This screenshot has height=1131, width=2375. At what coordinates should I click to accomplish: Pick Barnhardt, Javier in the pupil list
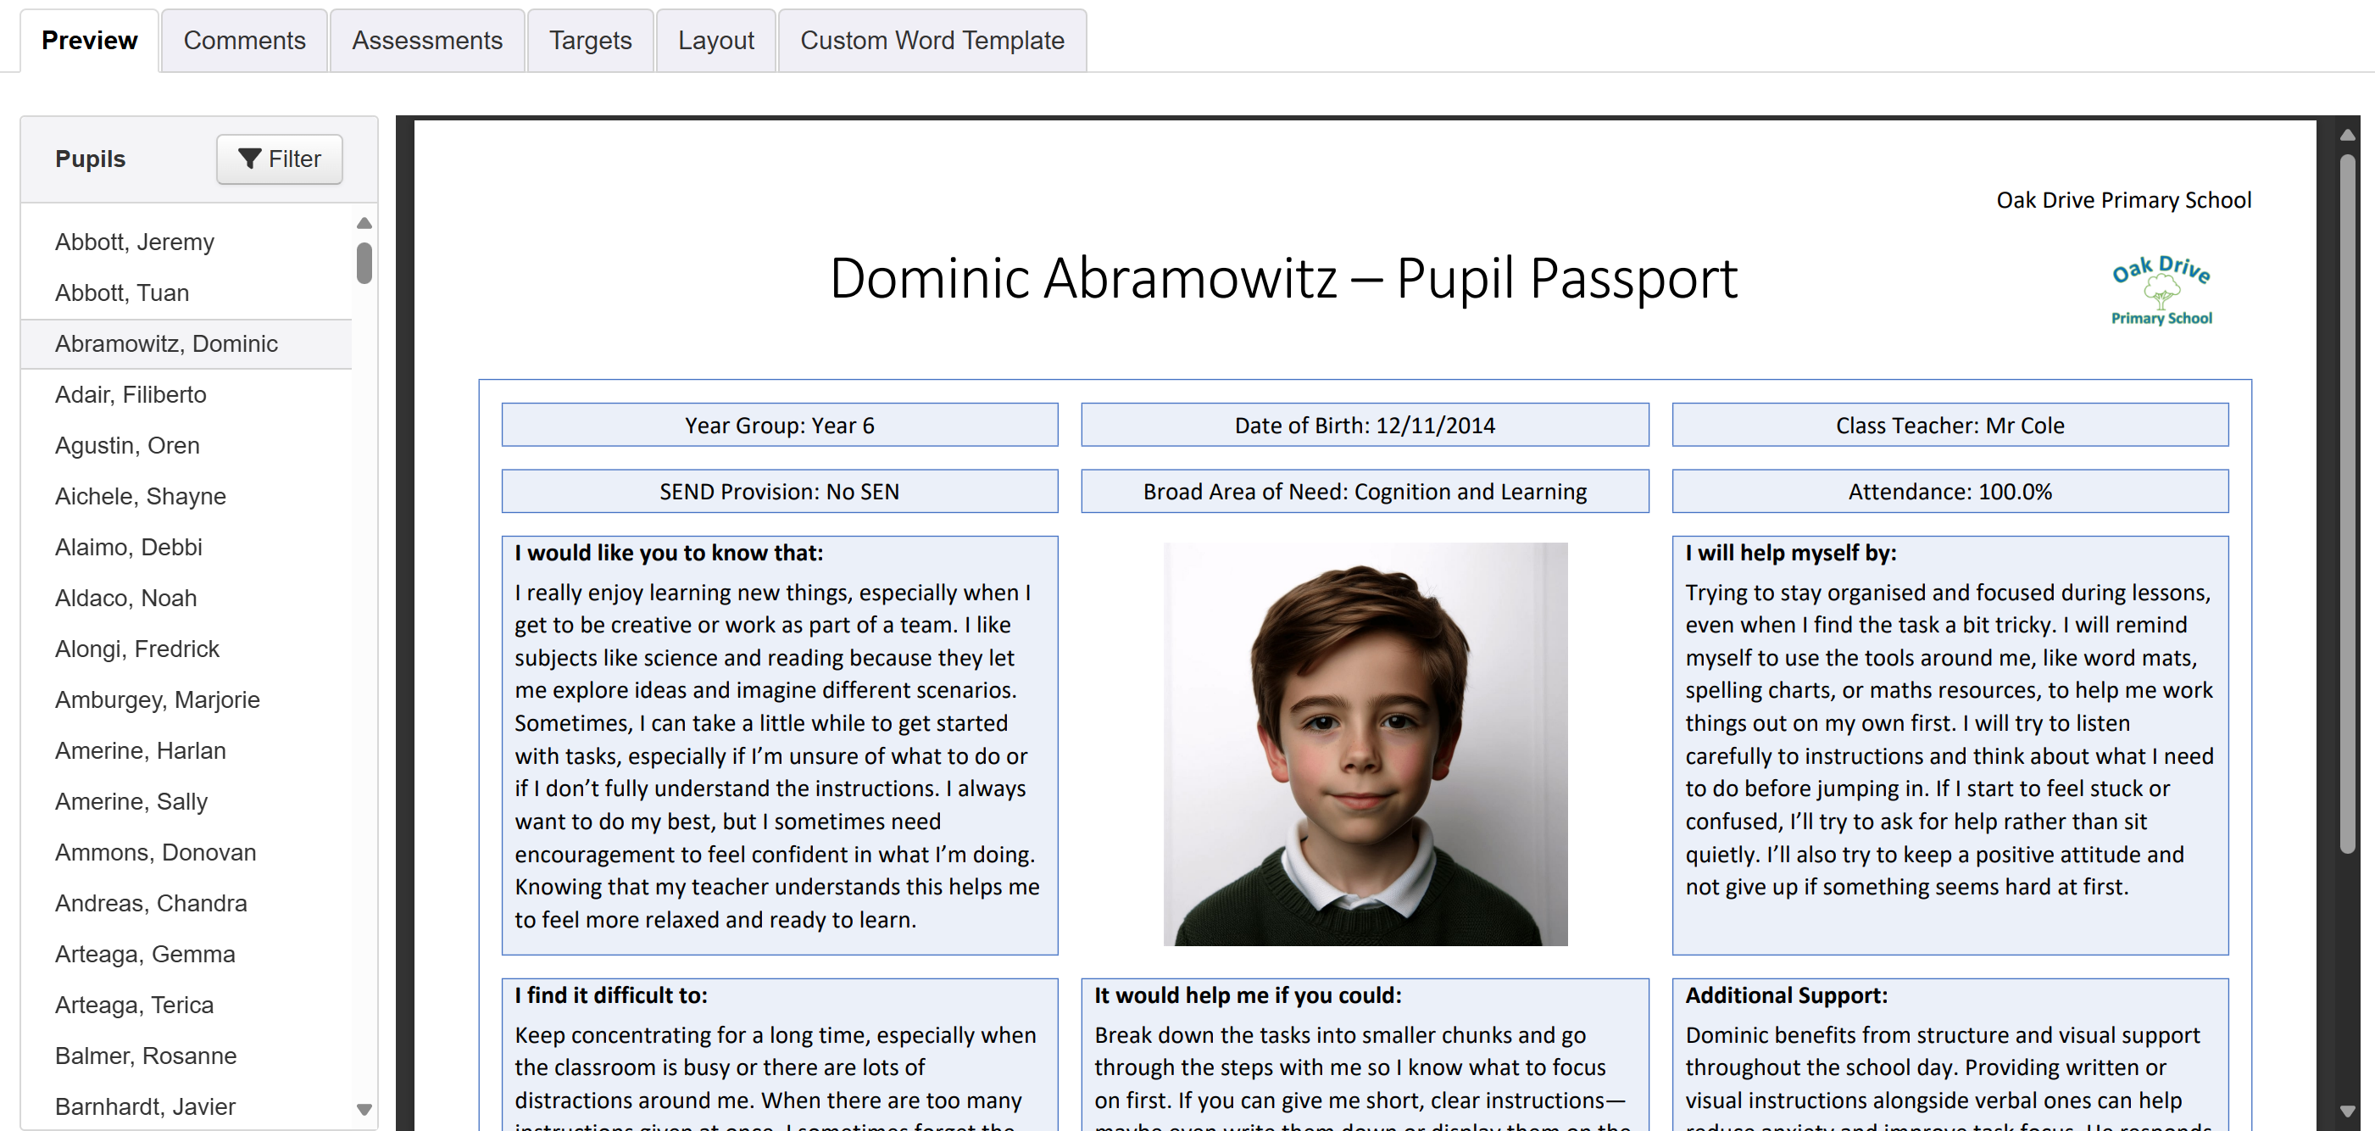click(145, 1106)
